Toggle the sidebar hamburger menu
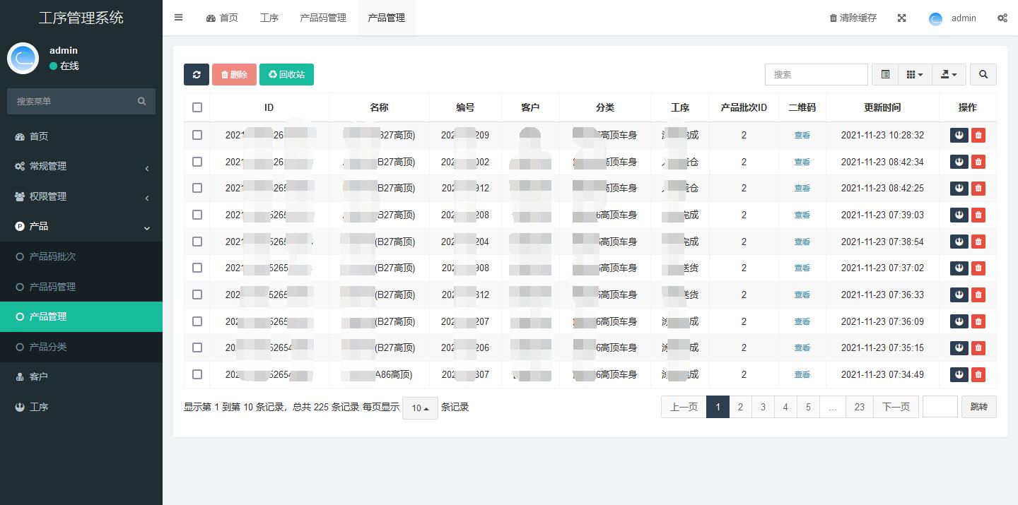This screenshot has width=1018, height=505. (x=179, y=18)
